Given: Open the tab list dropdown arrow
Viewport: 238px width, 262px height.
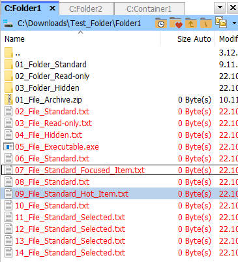Looking at the screenshot, I should click(220, 8).
